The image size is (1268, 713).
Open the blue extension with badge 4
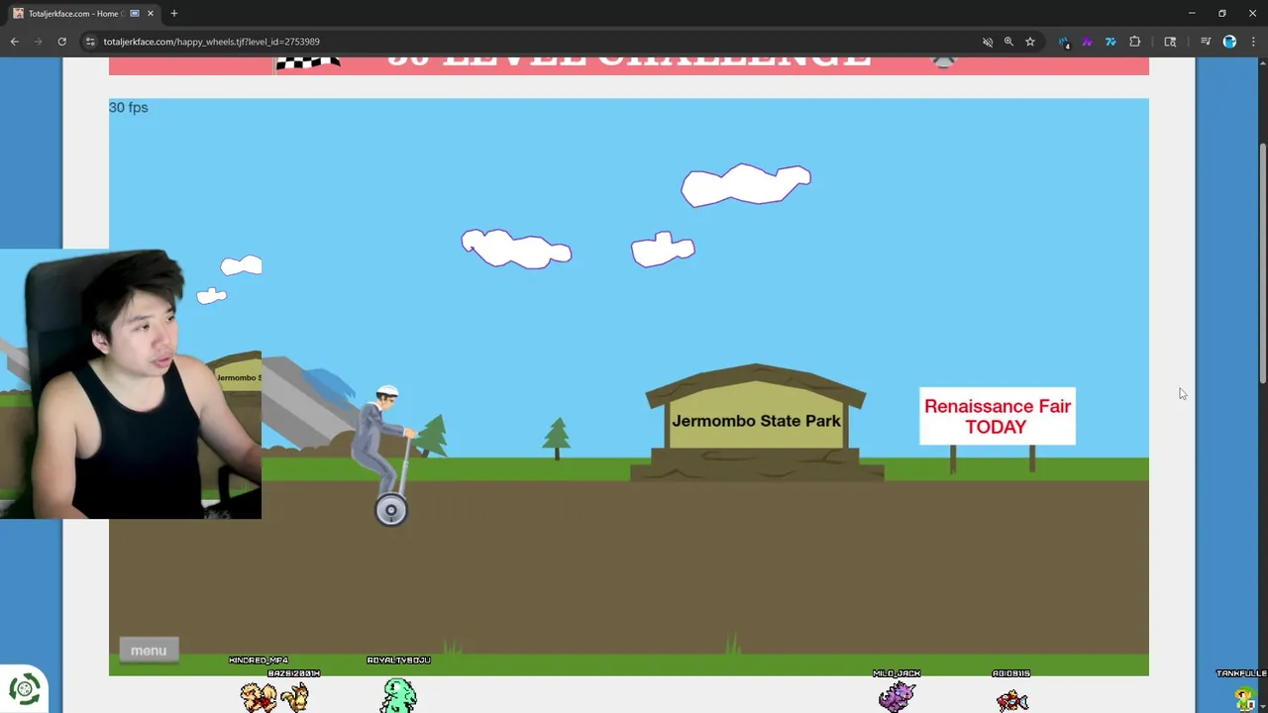1064,42
